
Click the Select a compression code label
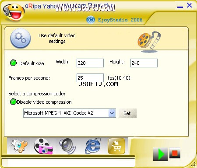pos(37,94)
